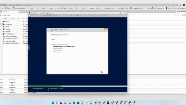Focus the Proxmox Search field
Viewport: 186px width, 105px height.
(10, 12)
